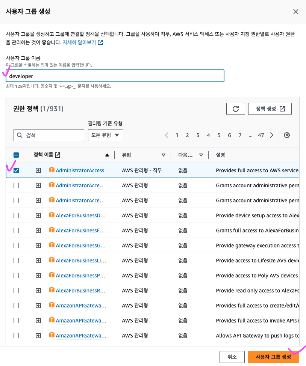Expand the AdministratorAccess policy details

(x=38, y=170)
